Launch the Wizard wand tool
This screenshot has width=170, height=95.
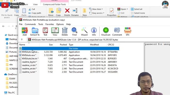point(84,31)
